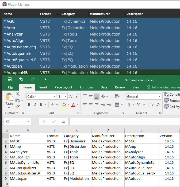The height and width of the screenshot is (187, 180).
Task: Toggle Align Left
Action: click(85, 105)
